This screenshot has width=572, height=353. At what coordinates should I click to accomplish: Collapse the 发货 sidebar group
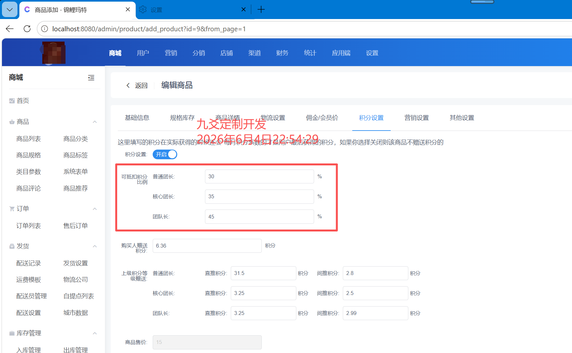pos(95,246)
